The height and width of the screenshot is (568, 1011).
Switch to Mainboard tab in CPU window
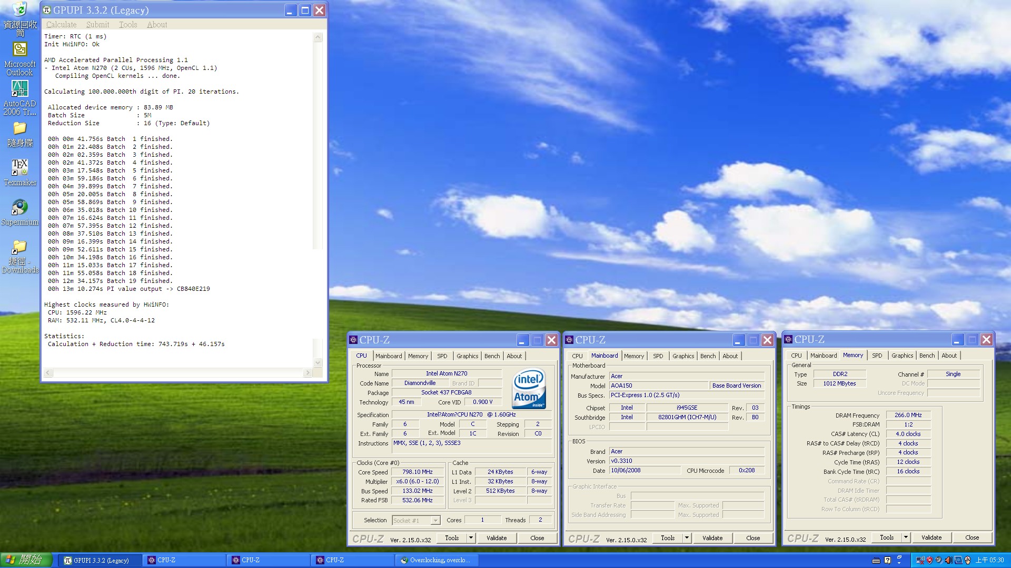coord(389,356)
